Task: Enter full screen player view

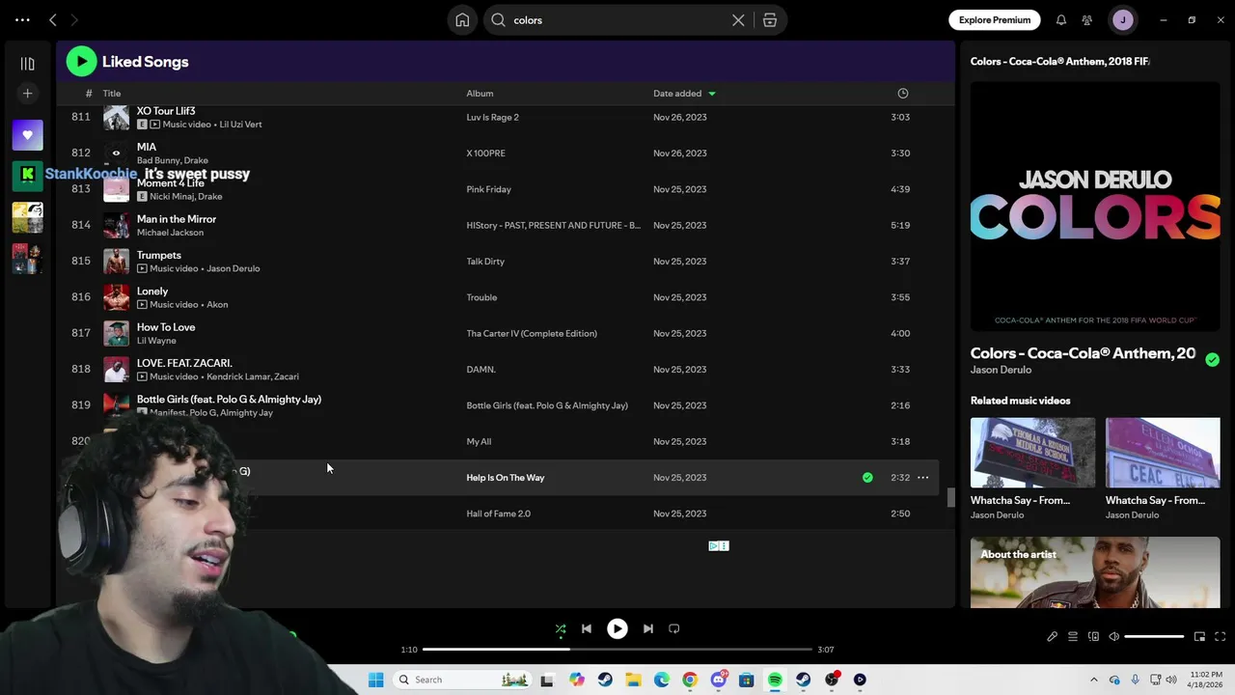Action: coord(1220,637)
